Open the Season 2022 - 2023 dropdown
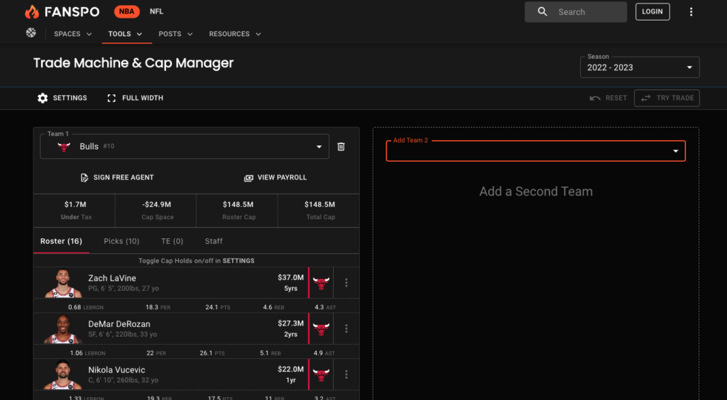 (x=640, y=67)
